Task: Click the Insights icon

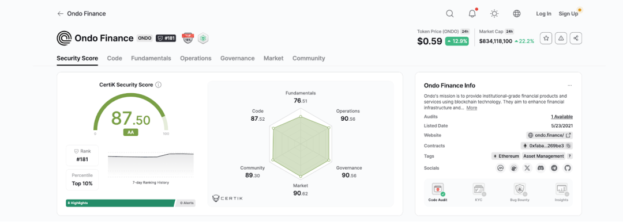Action: 562,189
